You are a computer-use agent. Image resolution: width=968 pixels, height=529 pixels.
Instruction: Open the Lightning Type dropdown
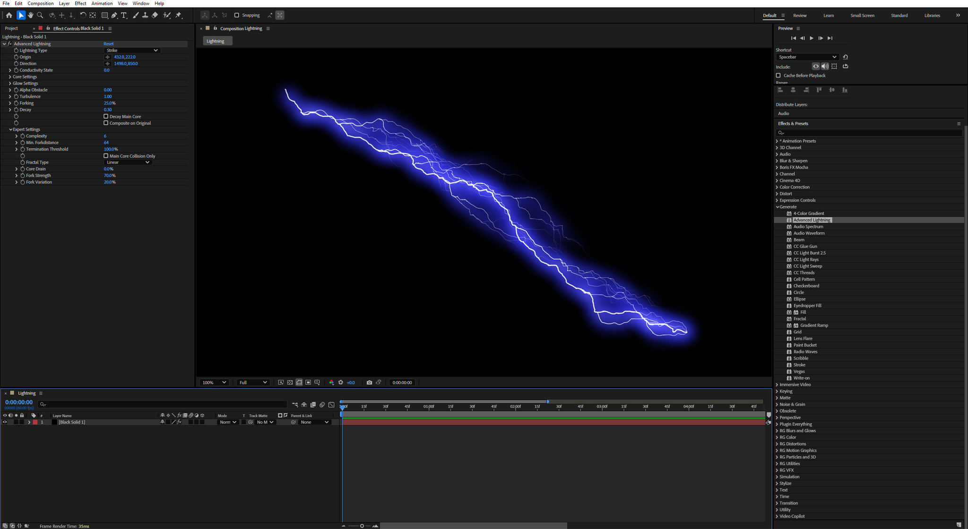click(x=132, y=51)
